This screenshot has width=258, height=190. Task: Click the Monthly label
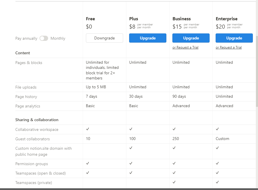click(58, 38)
